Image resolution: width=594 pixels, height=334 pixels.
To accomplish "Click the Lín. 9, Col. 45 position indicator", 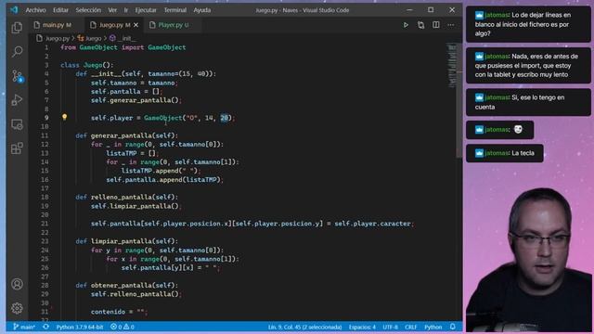I will click(x=305, y=327).
